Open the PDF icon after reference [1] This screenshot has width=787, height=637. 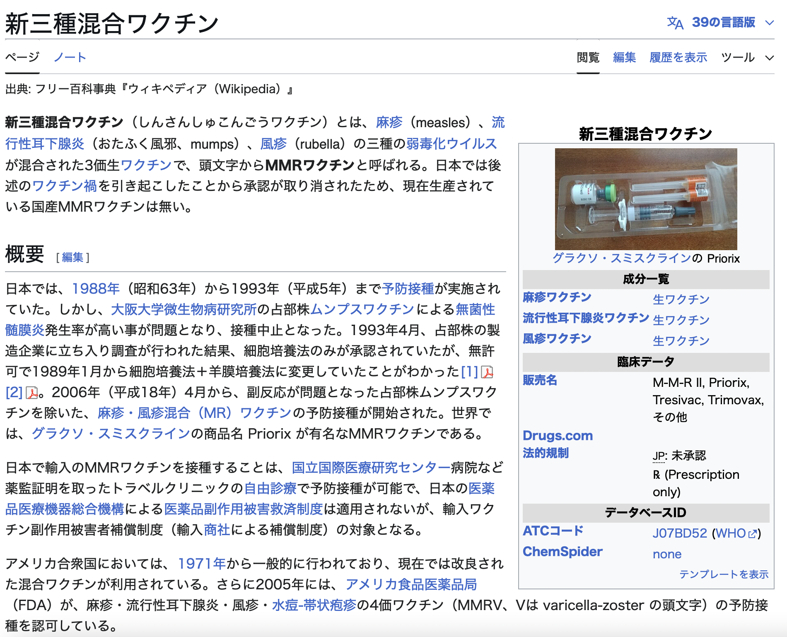pos(488,372)
